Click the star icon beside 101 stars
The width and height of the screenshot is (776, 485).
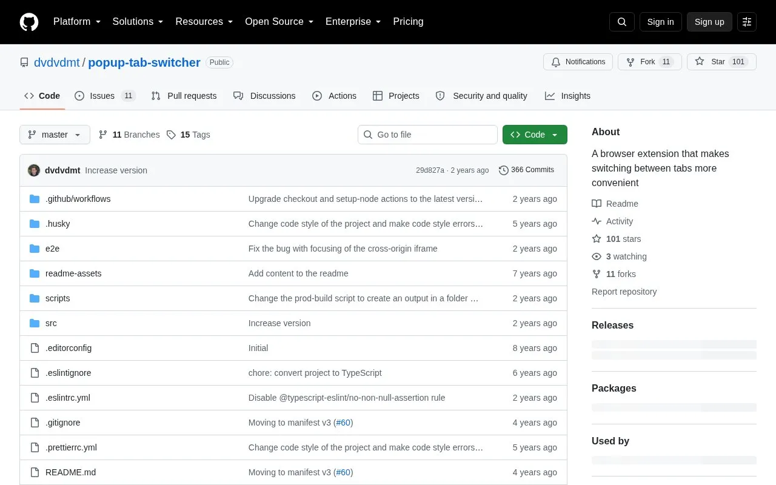(597, 239)
